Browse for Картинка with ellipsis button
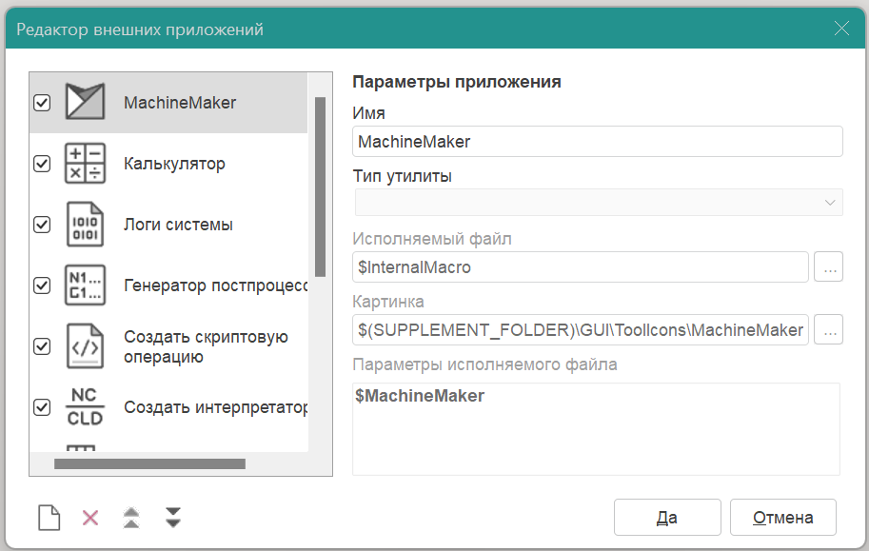Screen dimensions: 869x551 829,330
